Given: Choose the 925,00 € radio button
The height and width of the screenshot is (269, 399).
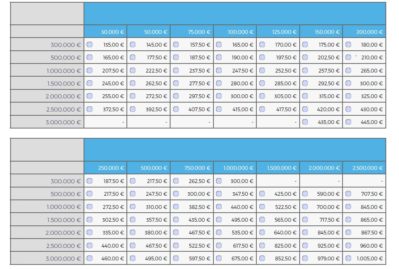Looking at the screenshot, I should (305, 246).
